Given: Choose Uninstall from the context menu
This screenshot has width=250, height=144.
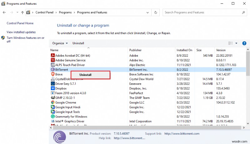Looking at the screenshot, I should (x=90, y=75).
